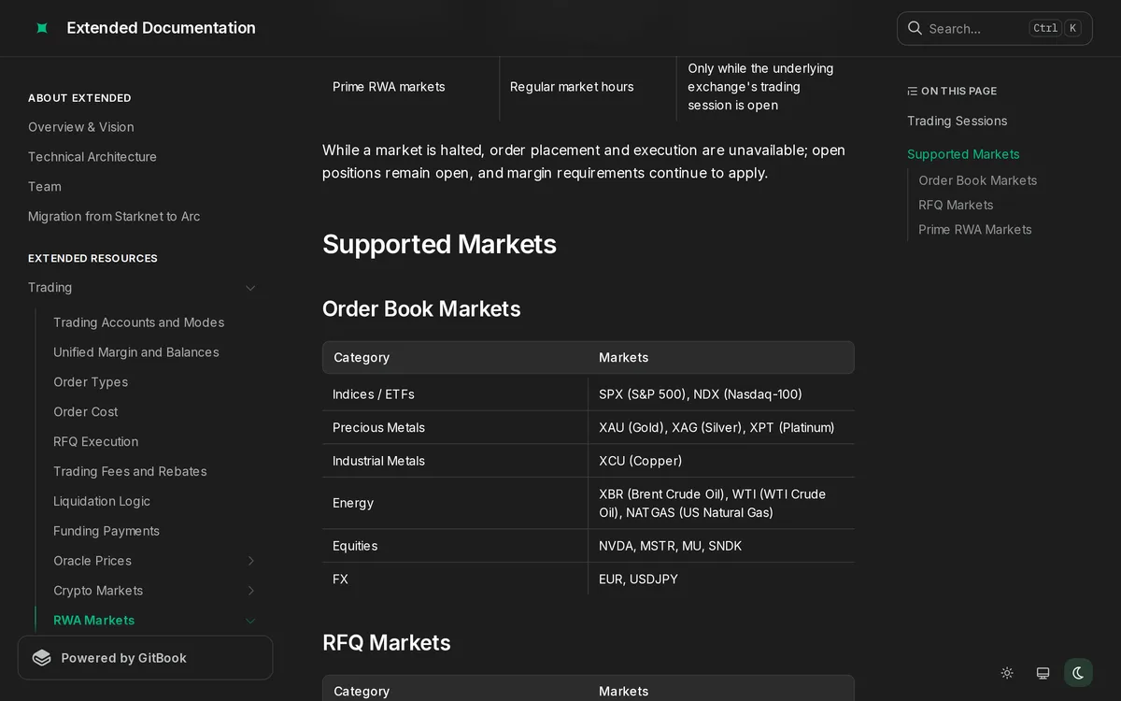Click the On This Page list icon
Screen dimensions: 1121x701
(x=913, y=91)
